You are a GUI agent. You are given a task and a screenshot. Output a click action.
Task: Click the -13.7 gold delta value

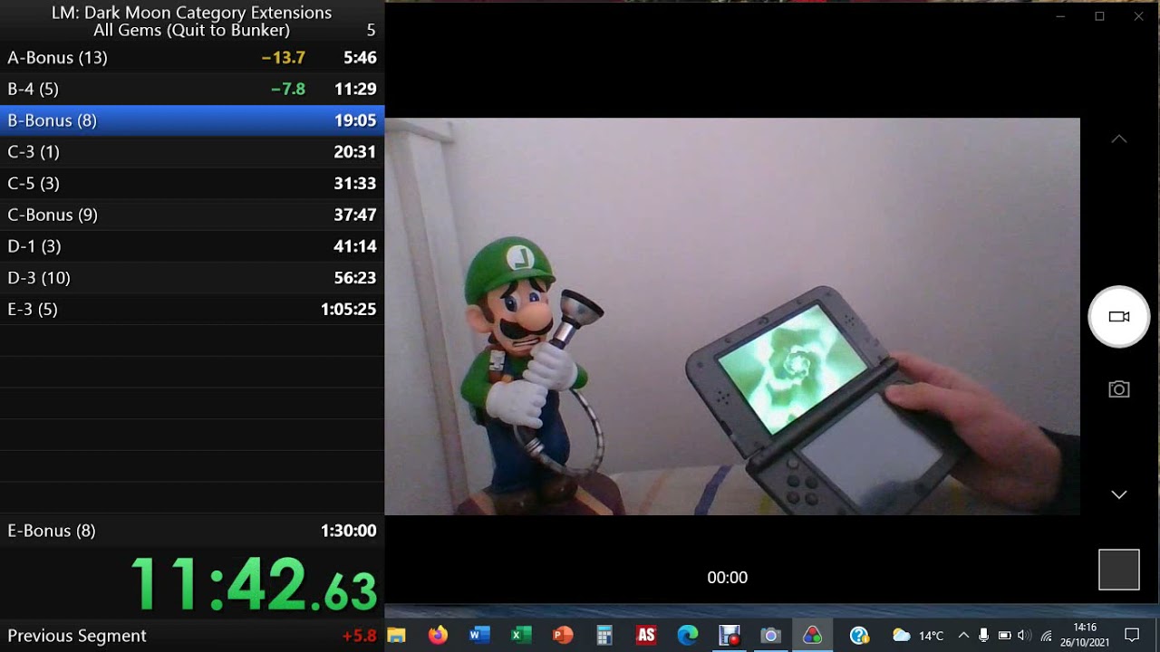(284, 58)
